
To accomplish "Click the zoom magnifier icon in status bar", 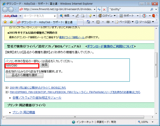I will (139, 122).
